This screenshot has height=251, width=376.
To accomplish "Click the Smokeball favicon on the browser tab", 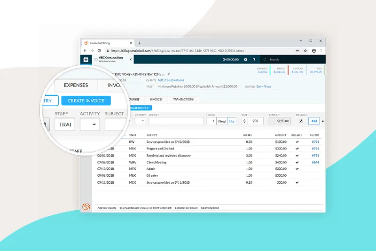I will tap(86, 43).
